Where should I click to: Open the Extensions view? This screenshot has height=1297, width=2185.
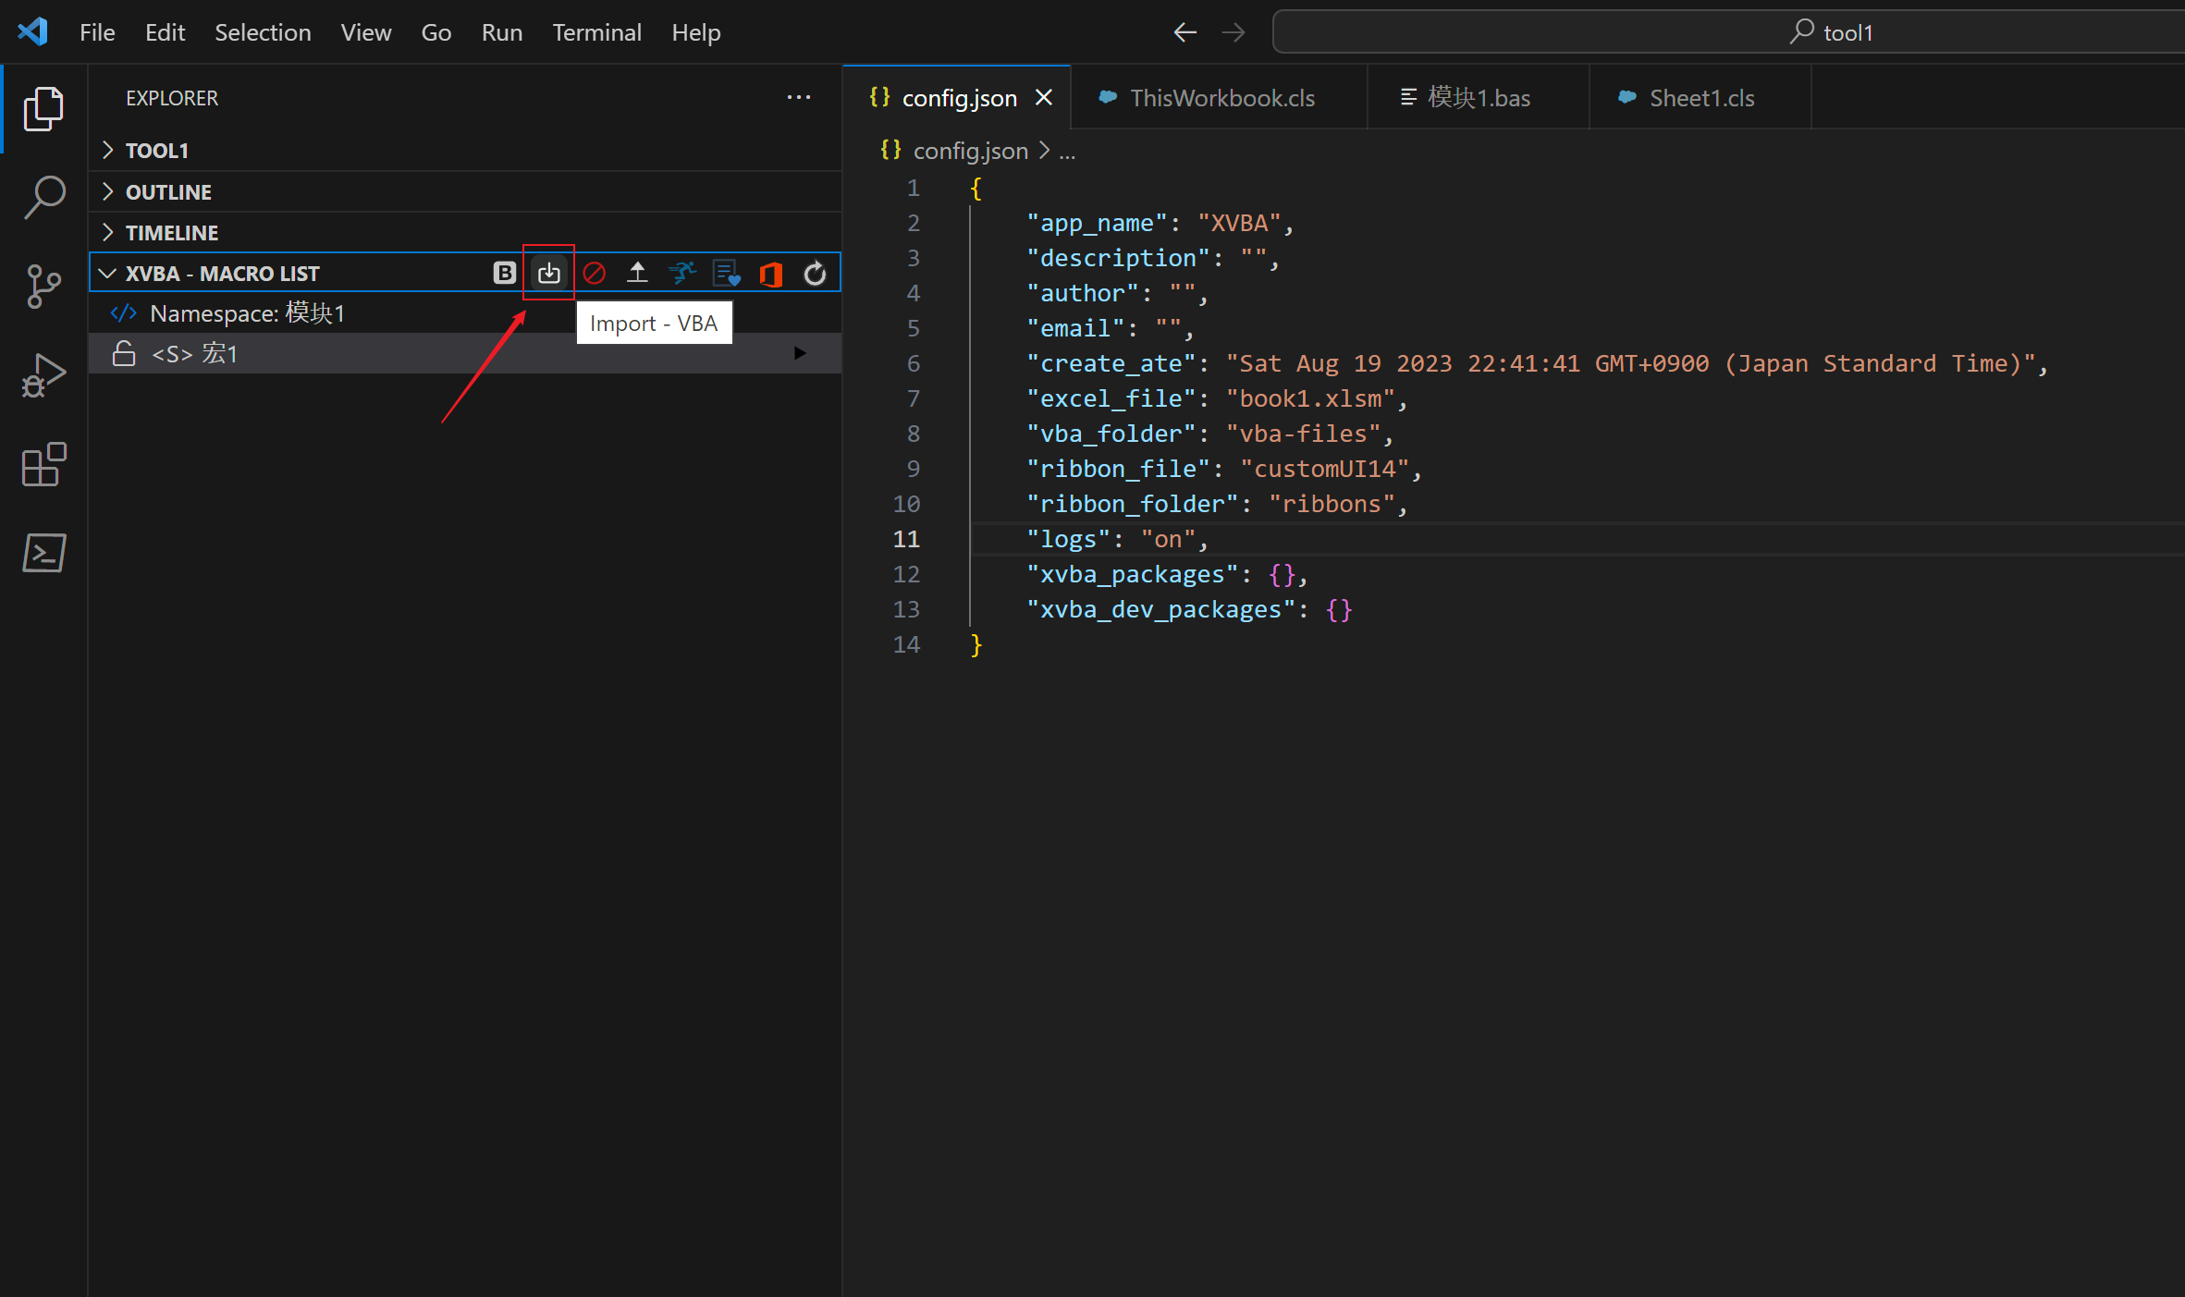[43, 464]
